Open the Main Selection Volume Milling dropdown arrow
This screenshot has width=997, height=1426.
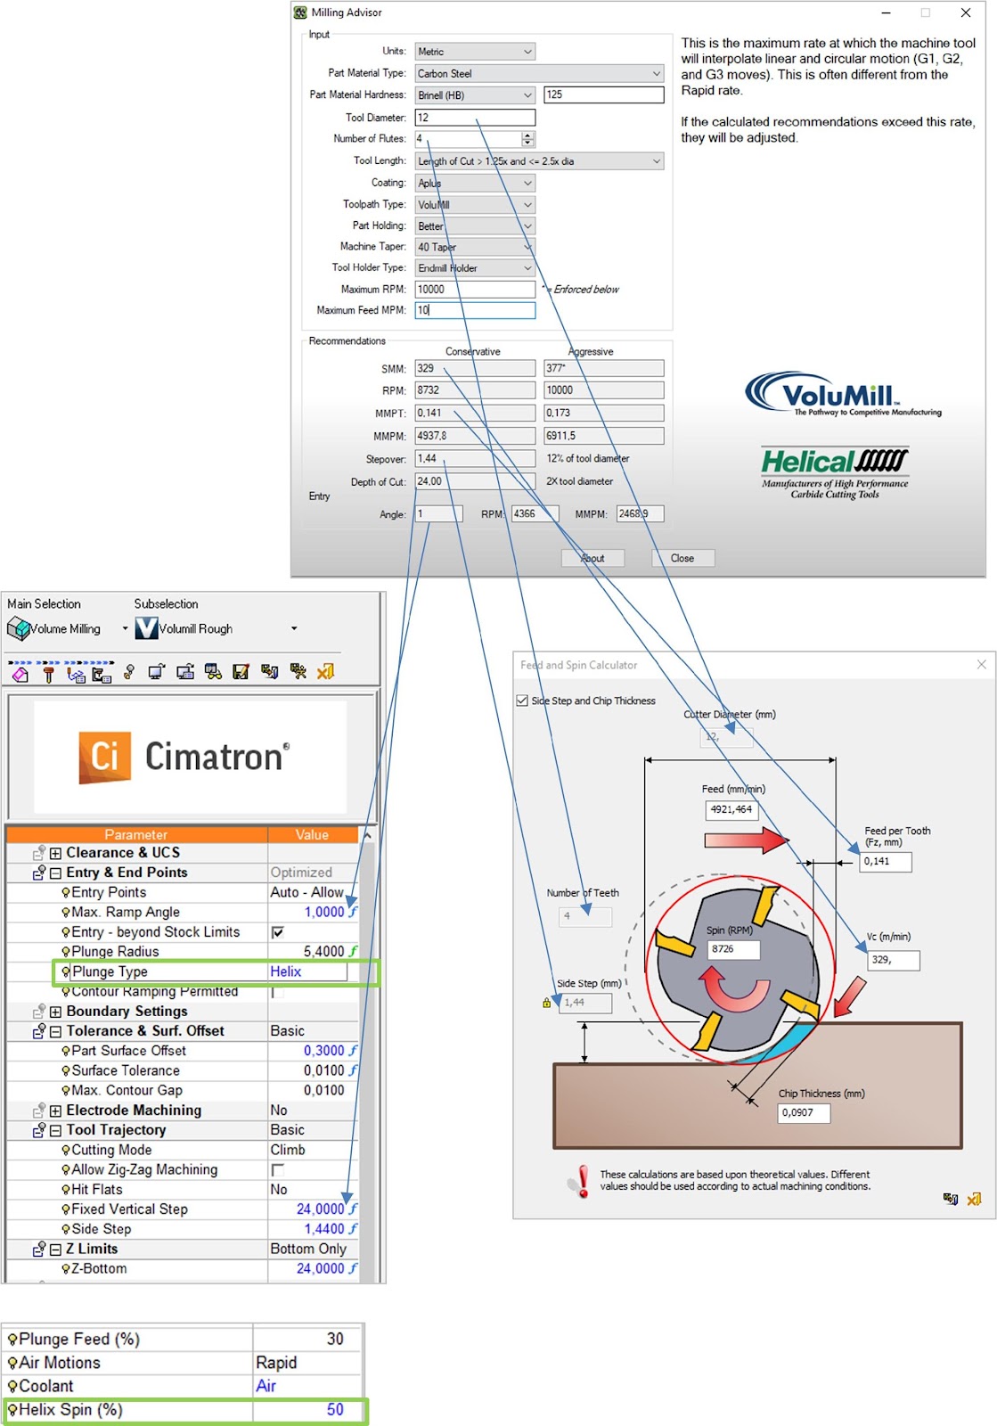pos(125,628)
